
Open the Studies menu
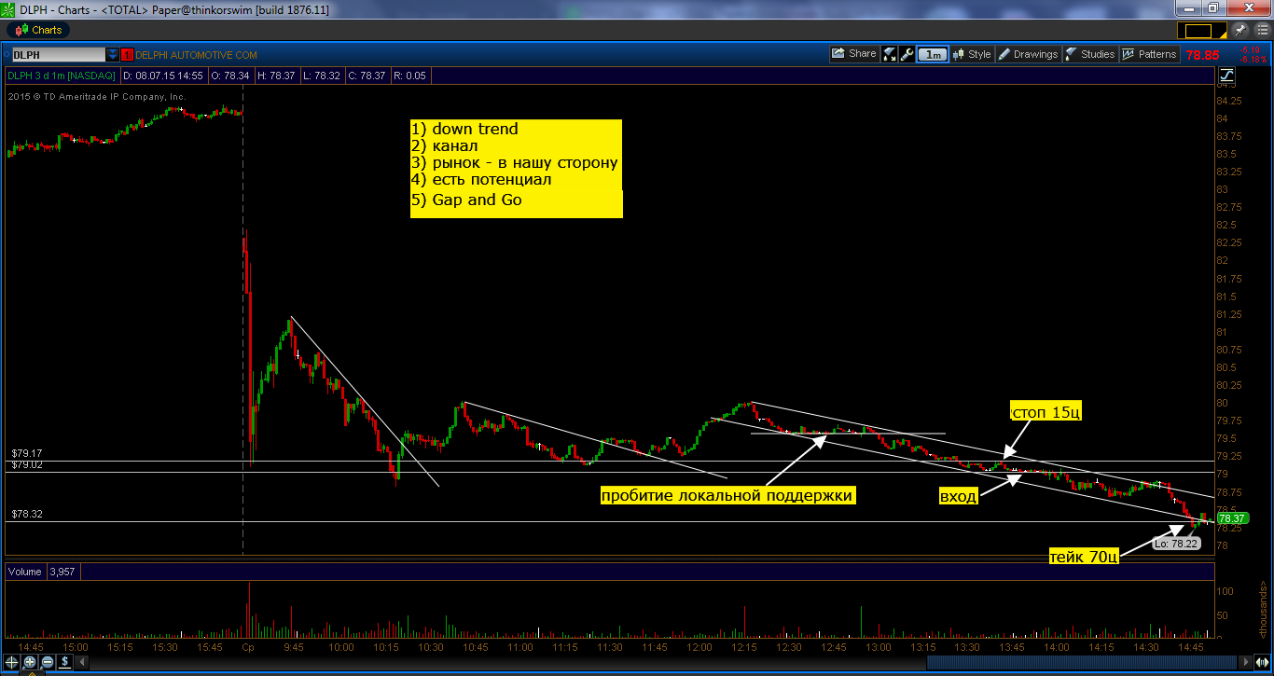tap(1090, 54)
